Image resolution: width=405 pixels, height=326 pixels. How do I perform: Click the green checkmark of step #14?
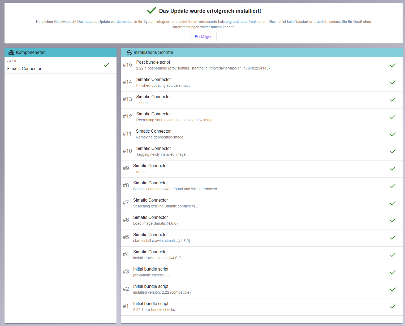click(x=393, y=82)
